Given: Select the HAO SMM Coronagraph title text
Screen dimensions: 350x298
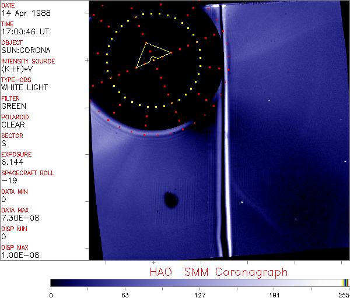Looking at the screenshot, I should click(x=219, y=272).
